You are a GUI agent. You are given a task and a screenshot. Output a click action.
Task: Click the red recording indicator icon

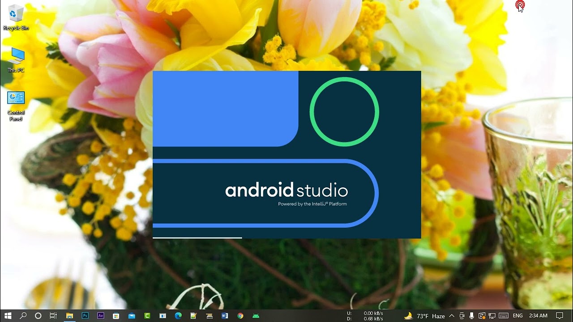point(520,4)
